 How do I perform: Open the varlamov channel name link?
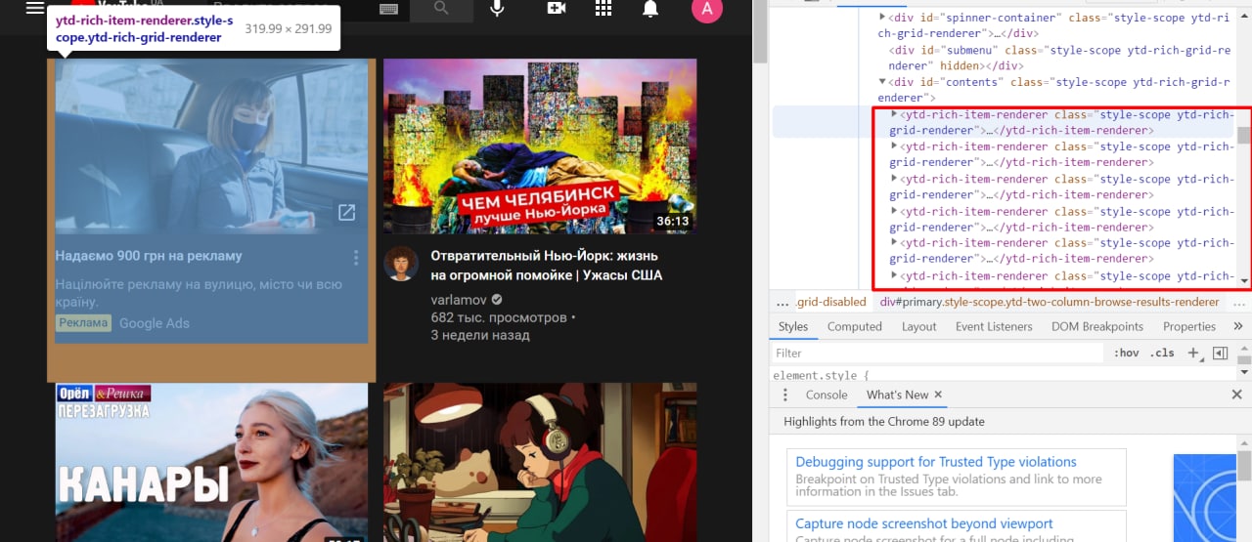click(458, 299)
